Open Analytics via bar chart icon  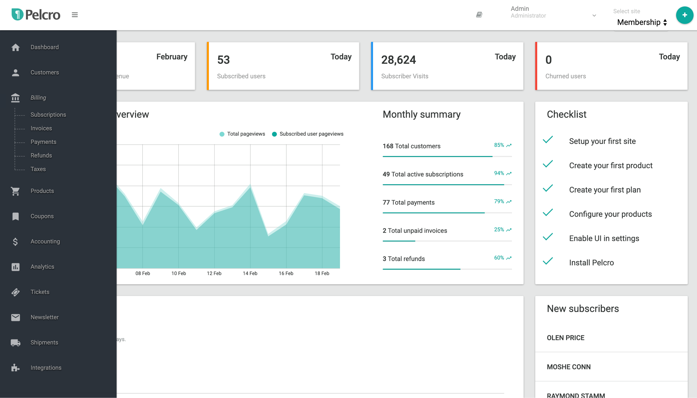(16, 267)
